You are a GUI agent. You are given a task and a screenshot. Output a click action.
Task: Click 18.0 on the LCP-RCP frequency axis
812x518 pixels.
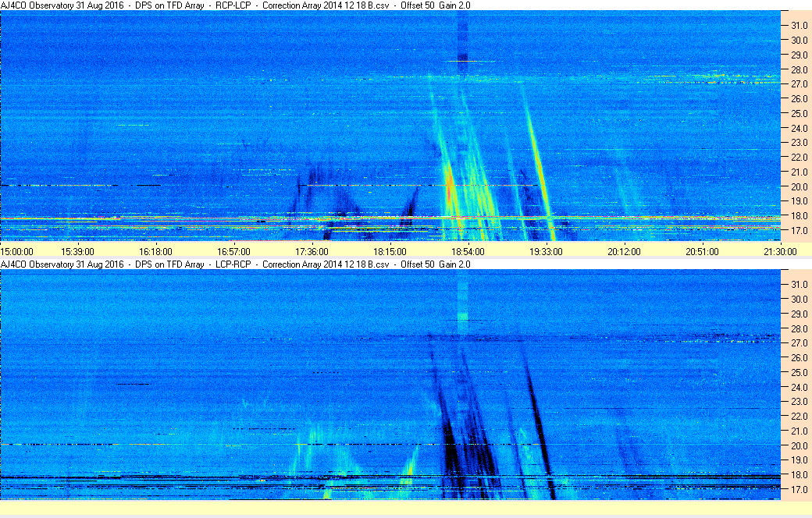(x=799, y=474)
